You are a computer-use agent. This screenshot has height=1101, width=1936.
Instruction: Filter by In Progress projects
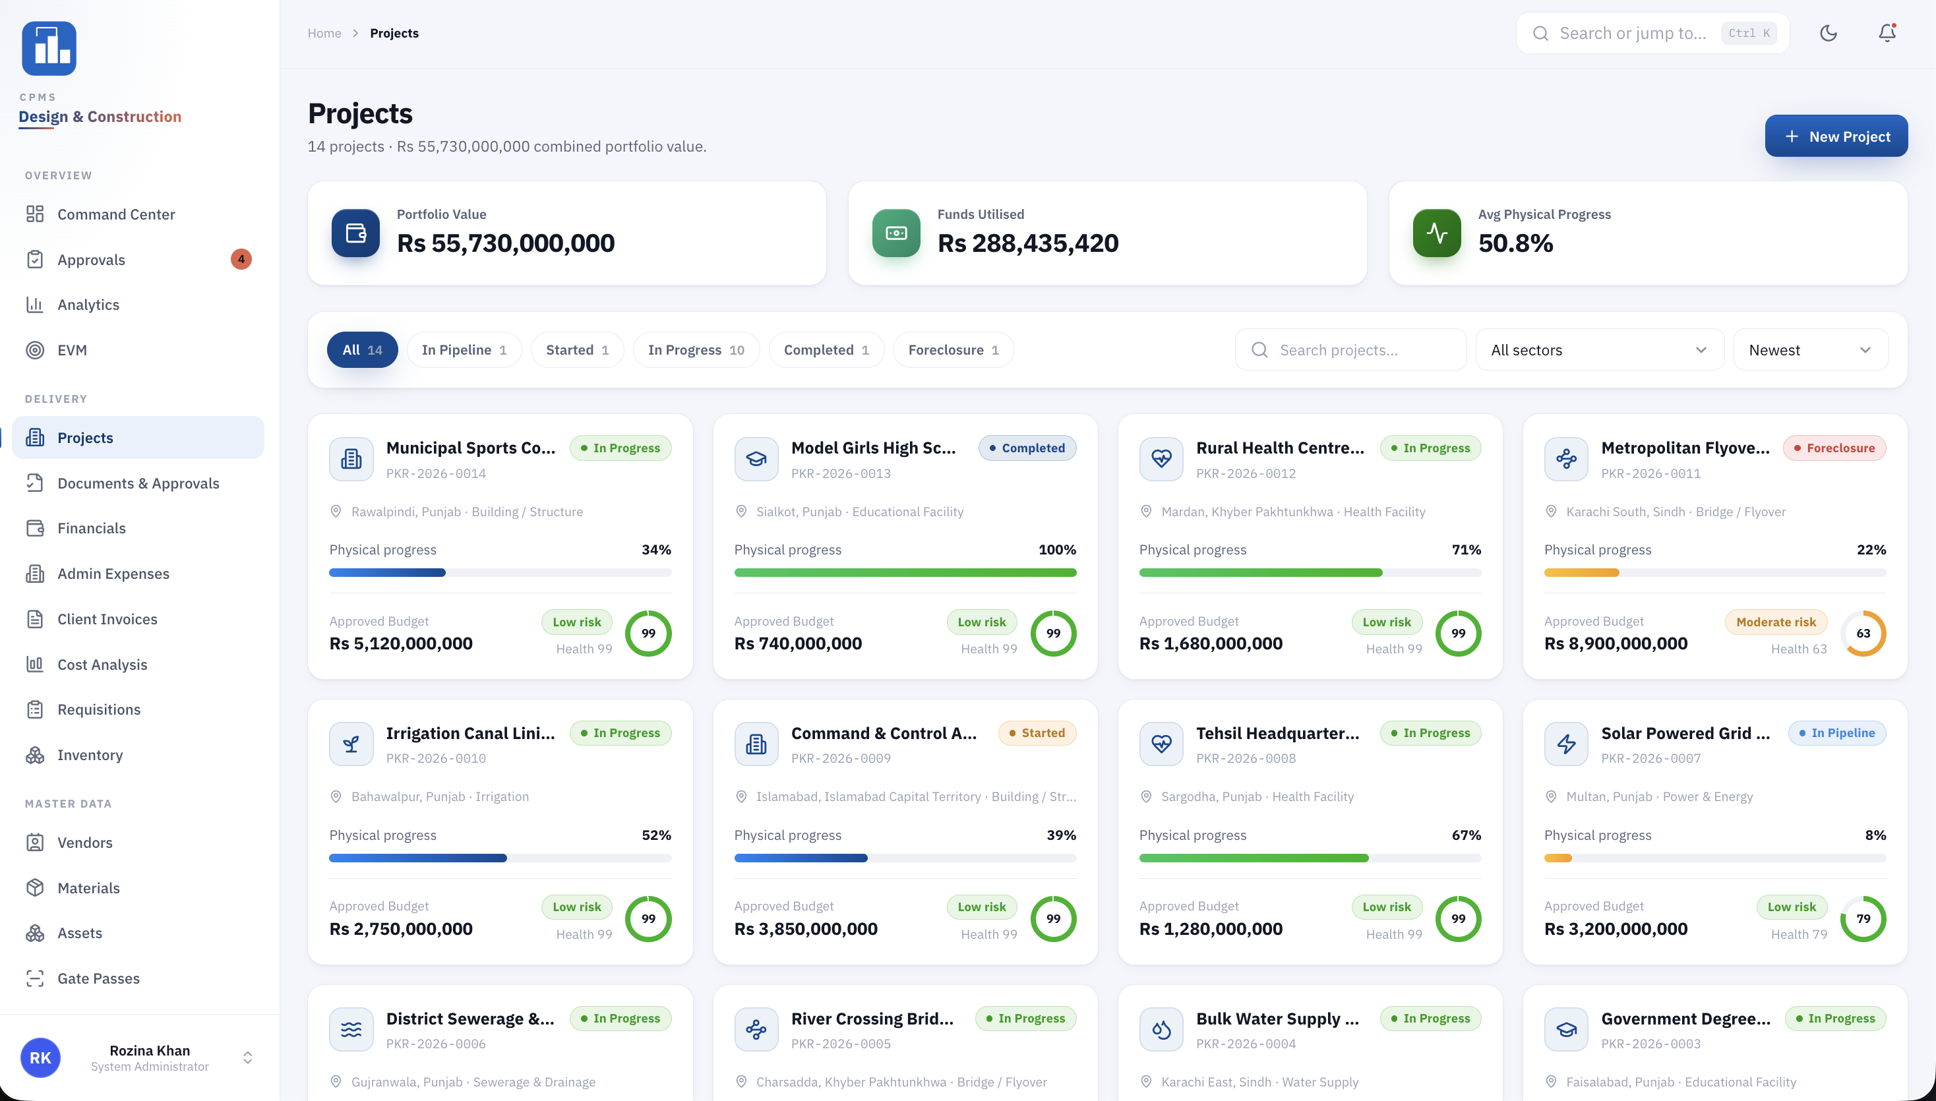coord(696,350)
